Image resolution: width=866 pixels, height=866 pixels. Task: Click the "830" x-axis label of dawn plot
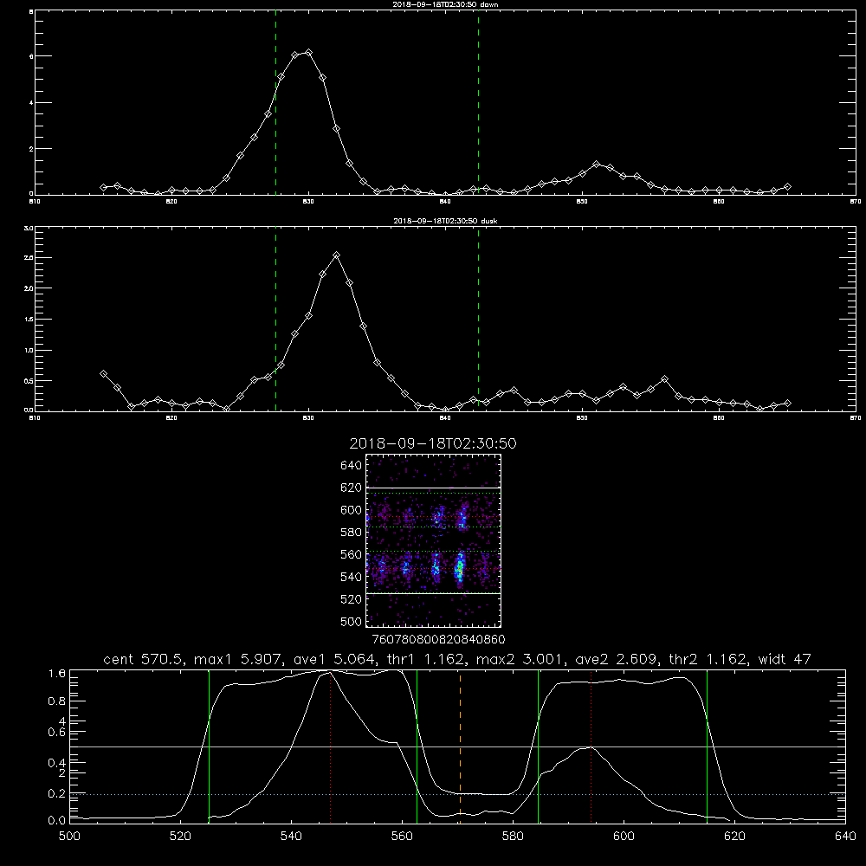tap(308, 202)
